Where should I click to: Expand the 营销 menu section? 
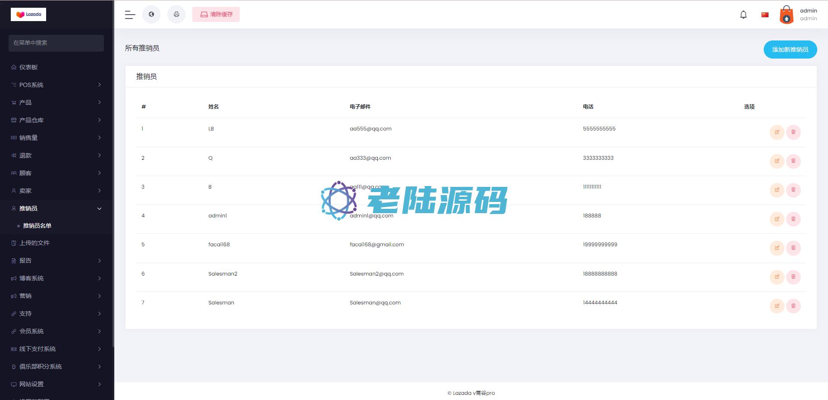56,296
